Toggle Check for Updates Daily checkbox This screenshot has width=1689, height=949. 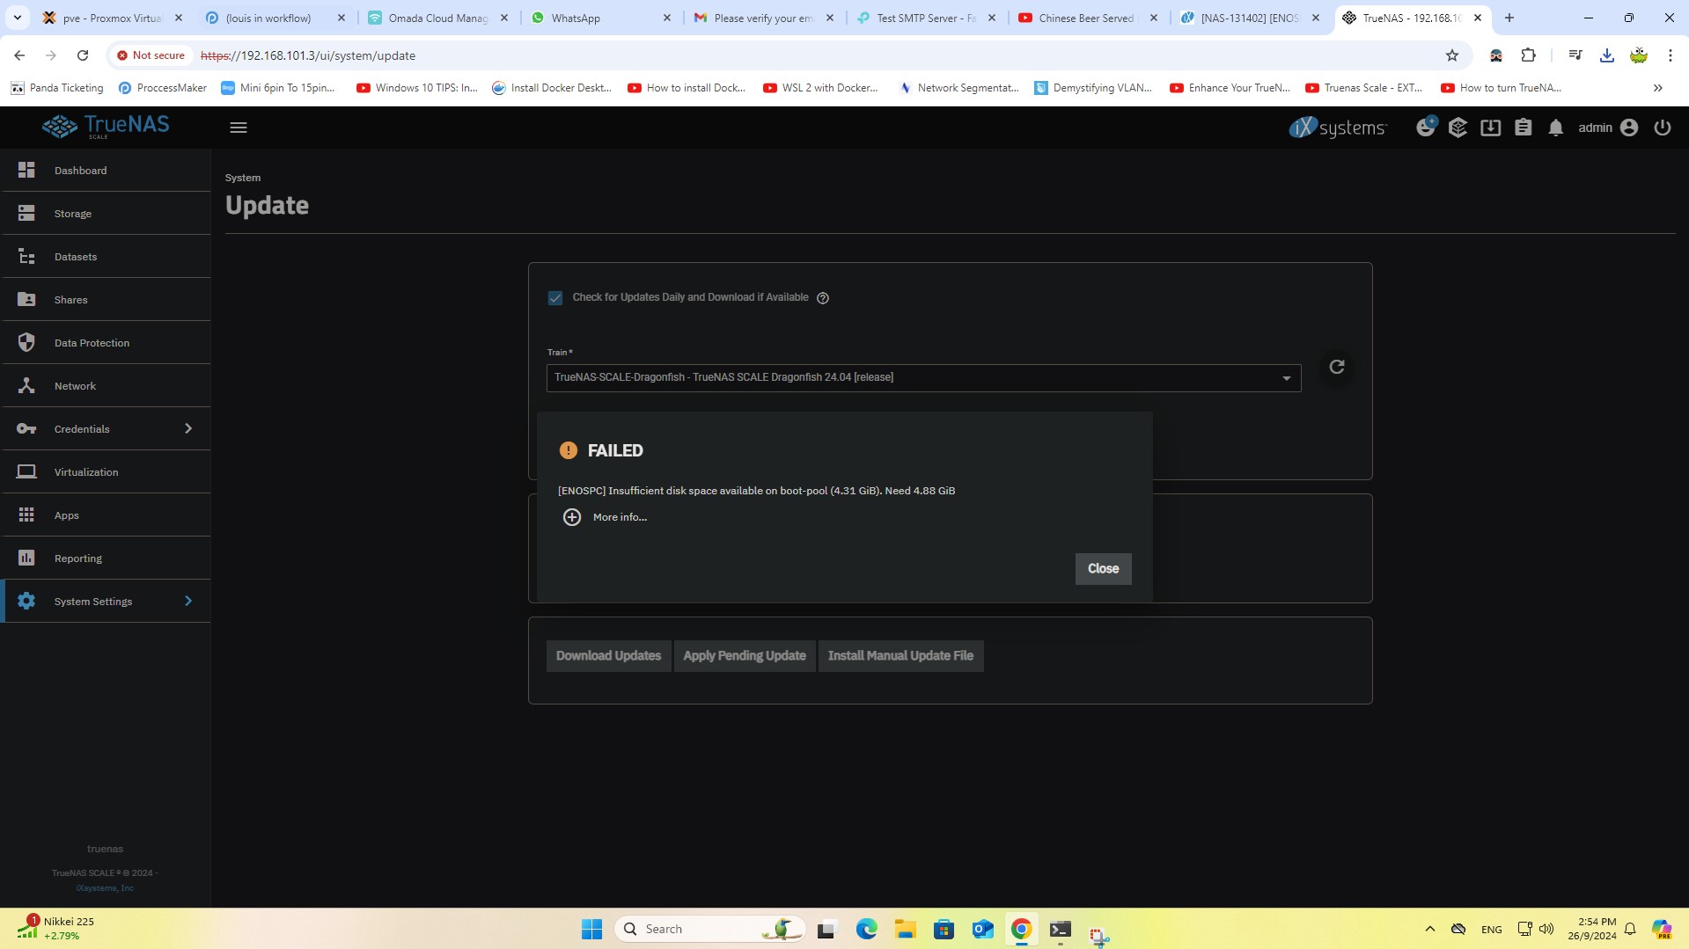coord(555,298)
